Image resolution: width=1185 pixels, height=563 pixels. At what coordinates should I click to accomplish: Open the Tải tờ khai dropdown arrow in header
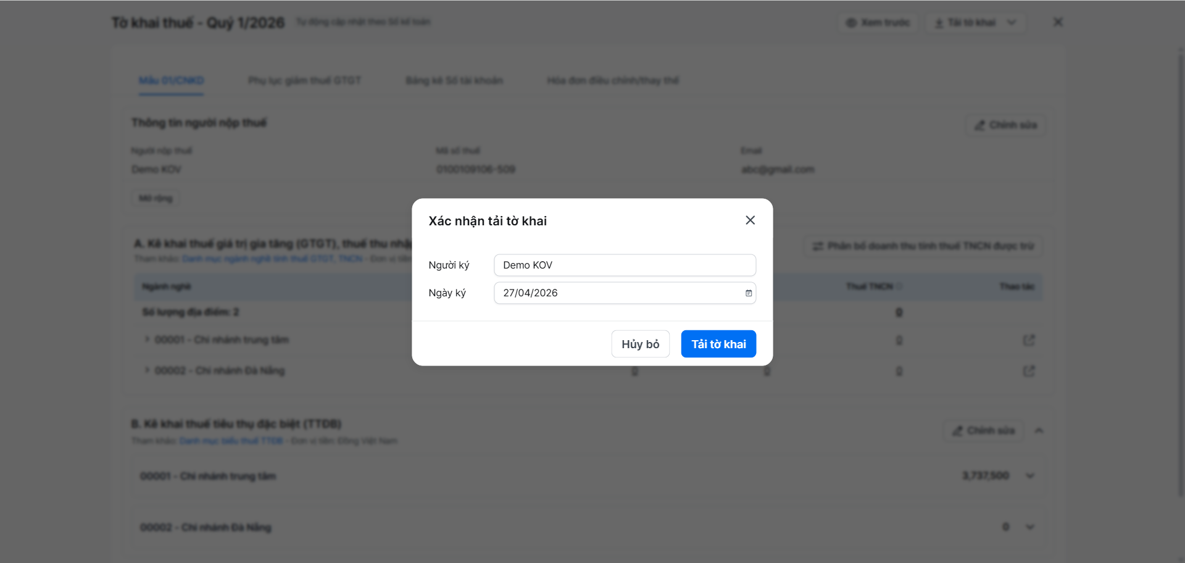tap(1012, 23)
